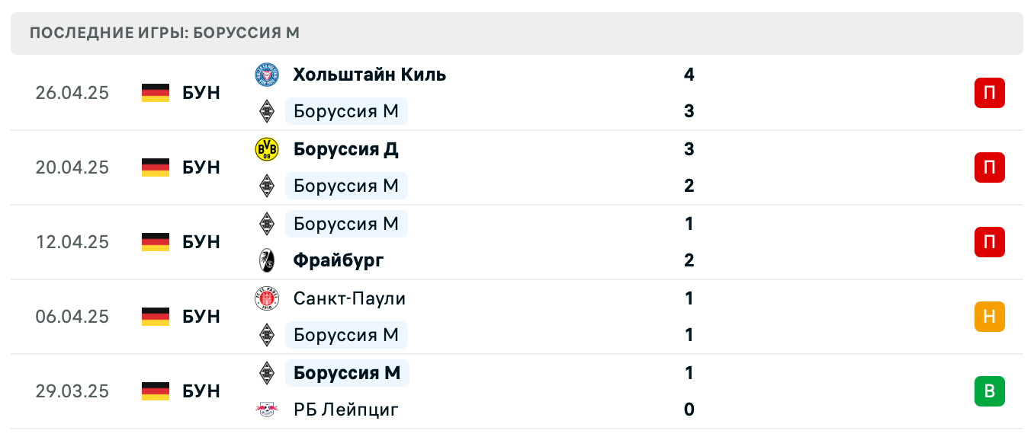Click the St. Pauli club crest
Image resolution: width=1034 pixels, height=440 pixels.
[268, 298]
